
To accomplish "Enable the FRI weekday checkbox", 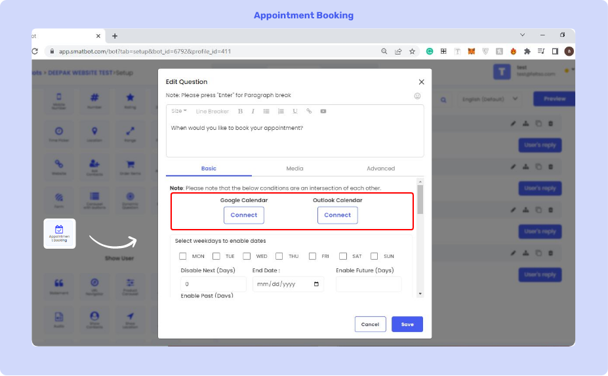I will [x=313, y=256].
